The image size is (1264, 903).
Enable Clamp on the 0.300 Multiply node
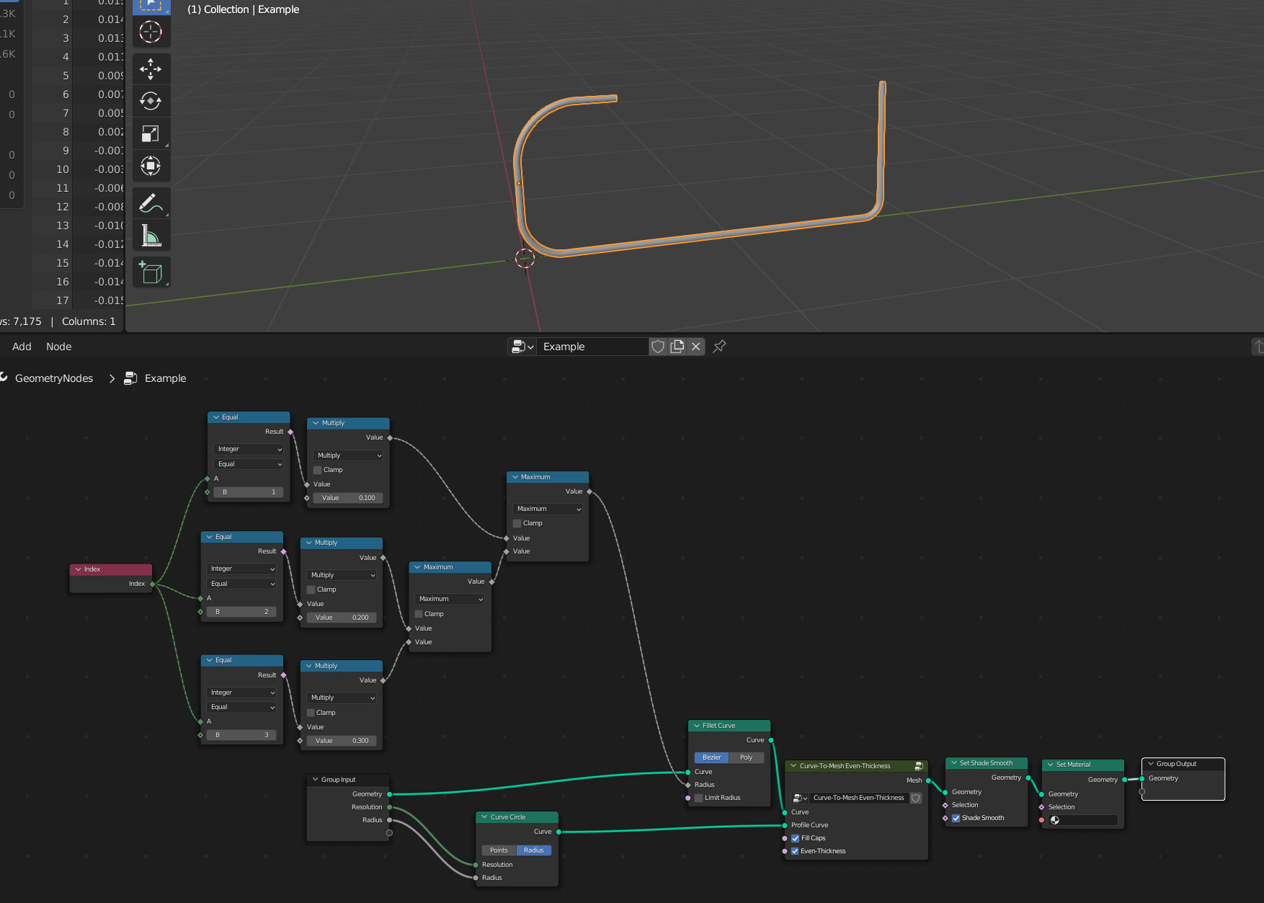click(311, 713)
